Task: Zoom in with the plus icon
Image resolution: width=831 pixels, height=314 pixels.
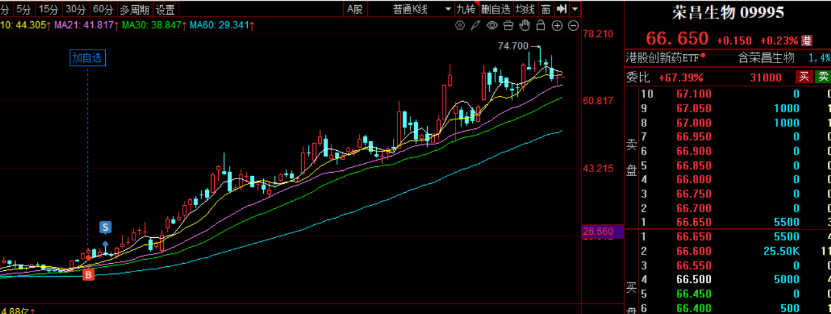Action: [x=557, y=25]
